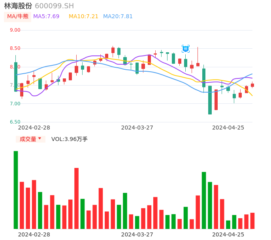
Task: Toggle the MA10 moving average legend
Action: (83, 17)
